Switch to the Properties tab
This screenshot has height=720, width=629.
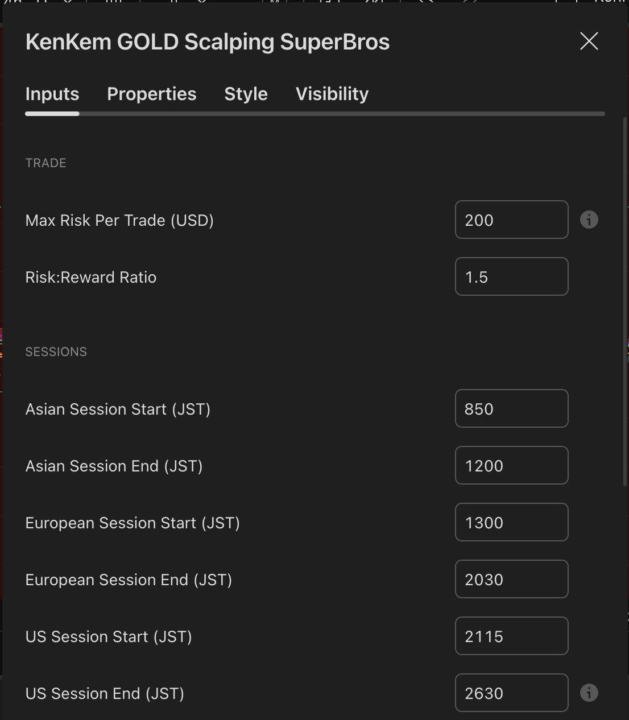pyautogui.click(x=151, y=94)
